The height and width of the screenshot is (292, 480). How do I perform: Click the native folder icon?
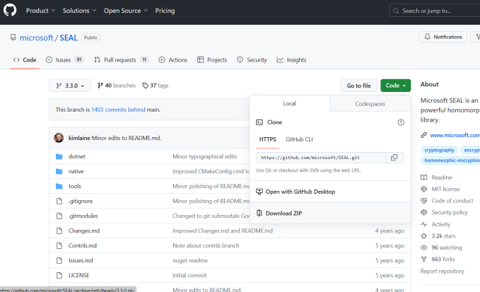coord(59,171)
